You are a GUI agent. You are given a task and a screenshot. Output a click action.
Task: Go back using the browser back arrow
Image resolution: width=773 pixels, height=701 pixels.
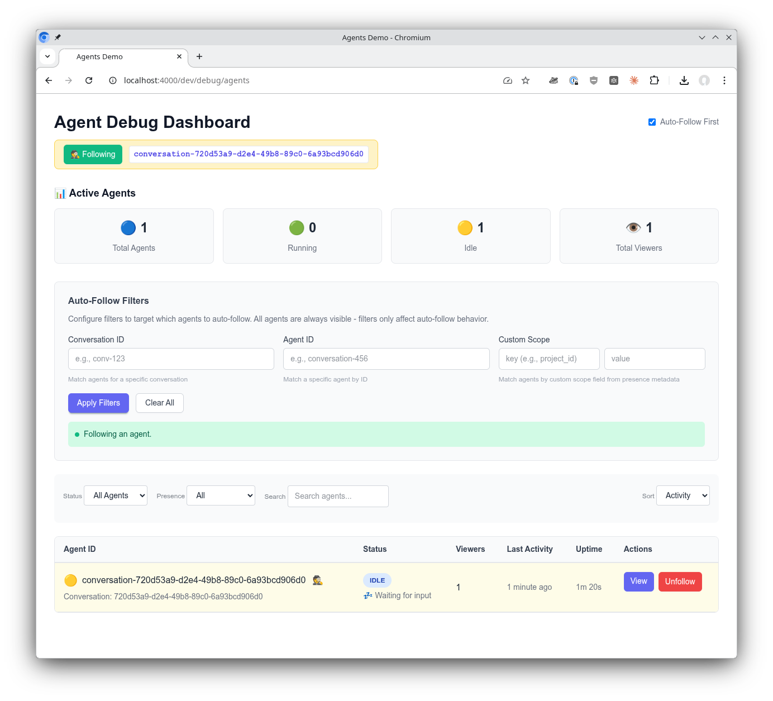click(49, 80)
